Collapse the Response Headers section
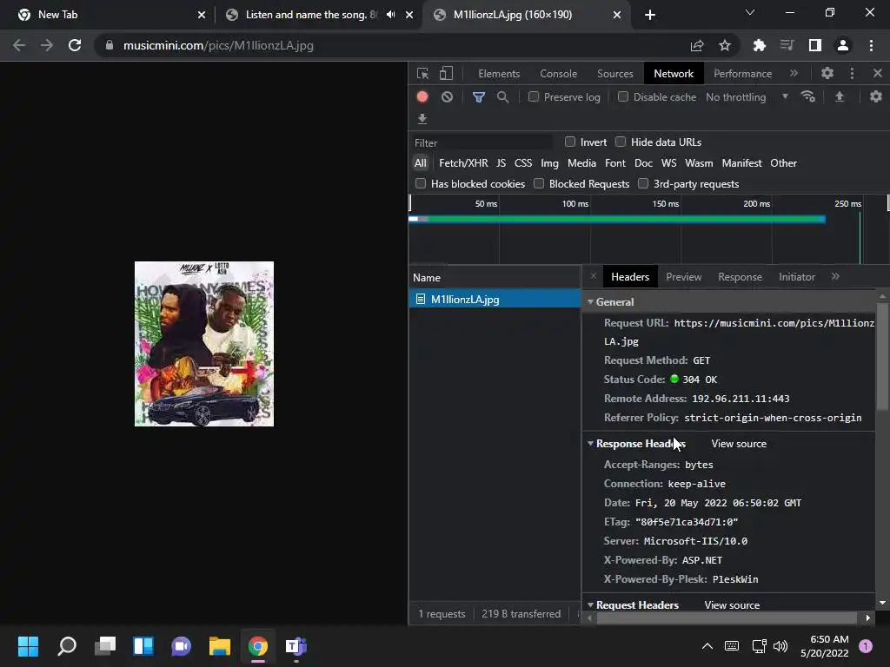 coord(590,444)
